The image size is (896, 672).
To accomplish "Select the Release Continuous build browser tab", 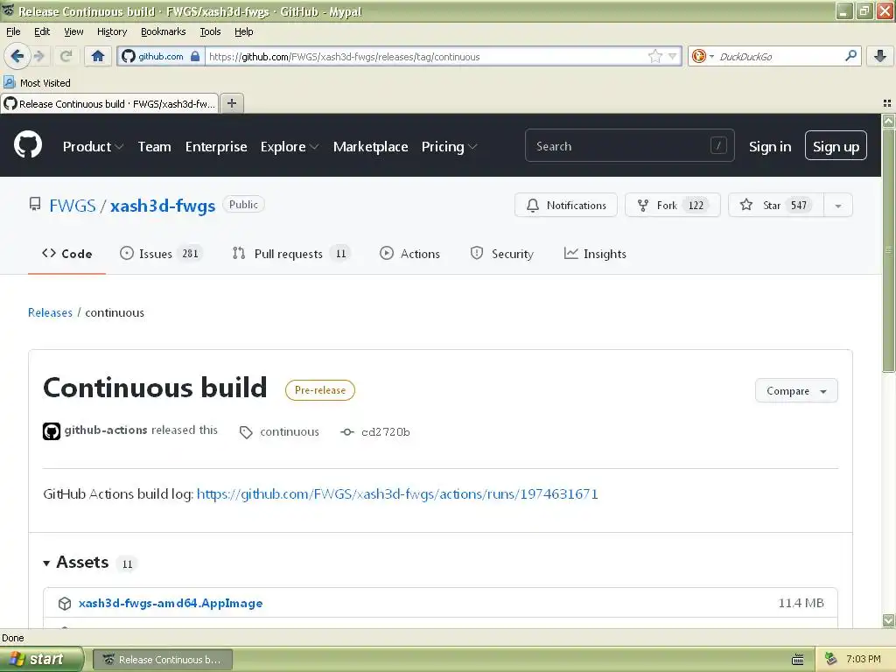I will (109, 104).
